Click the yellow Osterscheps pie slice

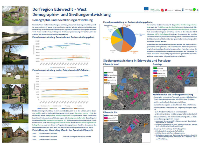pos(115,40)
